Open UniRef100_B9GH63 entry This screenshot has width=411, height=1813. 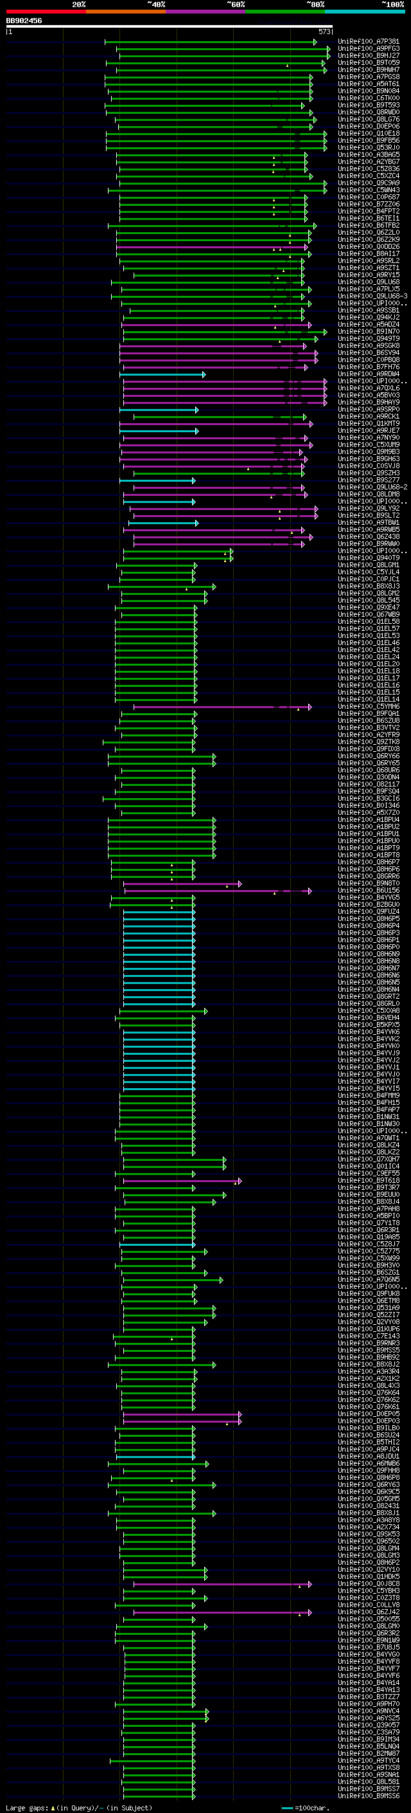[369, 459]
